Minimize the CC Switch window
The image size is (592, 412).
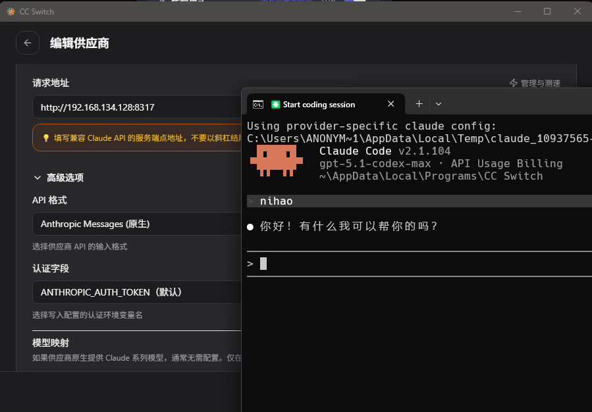click(518, 11)
